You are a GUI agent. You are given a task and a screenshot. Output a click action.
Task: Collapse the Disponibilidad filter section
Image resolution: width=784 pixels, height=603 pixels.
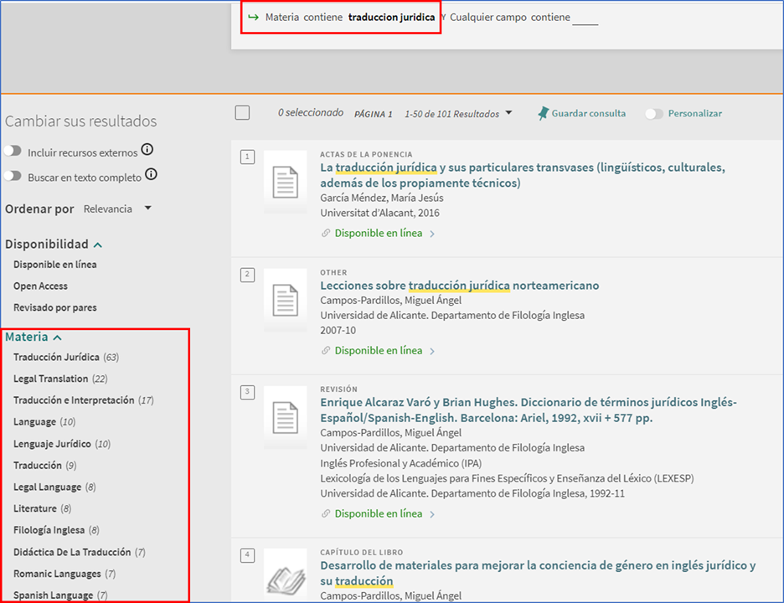[98, 245]
